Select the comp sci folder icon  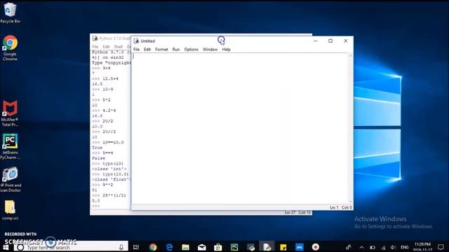[10, 210]
